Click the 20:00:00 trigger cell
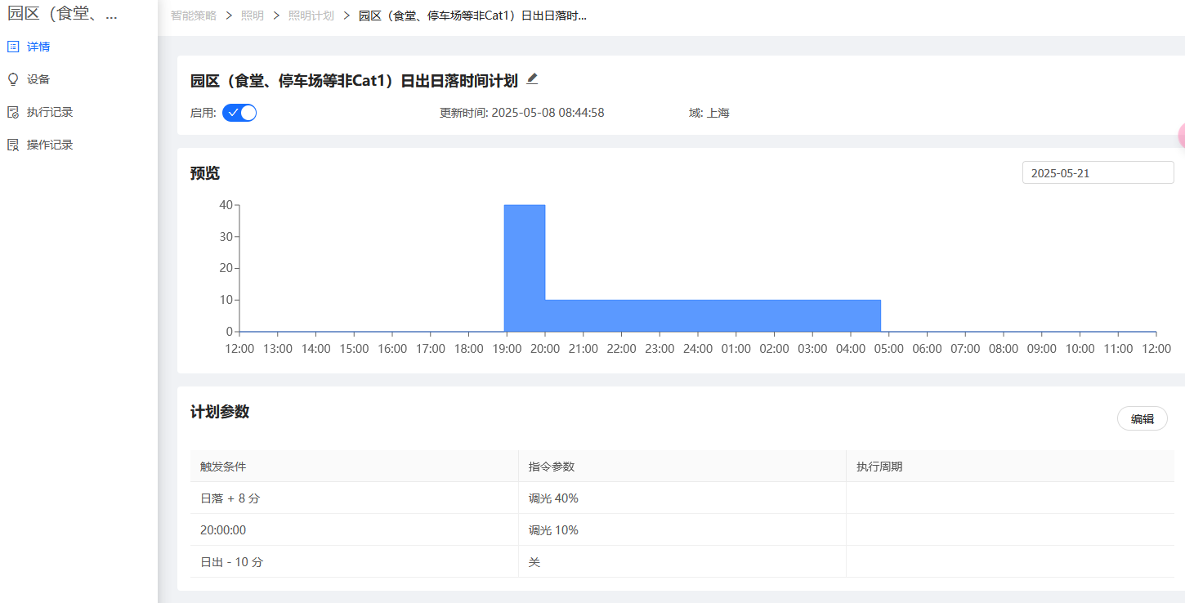 click(354, 529)
